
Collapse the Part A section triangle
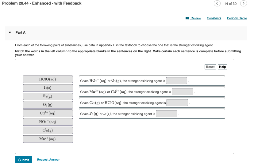(10, 32)
